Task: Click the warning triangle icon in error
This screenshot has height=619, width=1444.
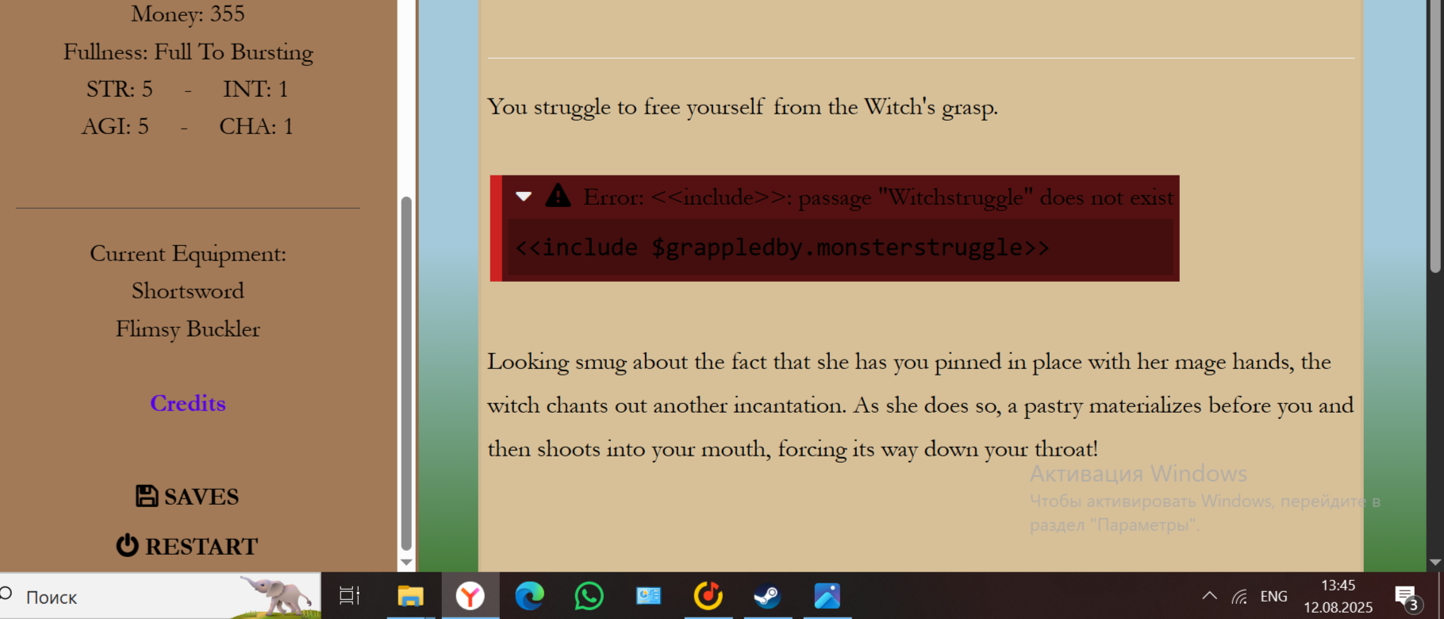Action: [558, 195]
